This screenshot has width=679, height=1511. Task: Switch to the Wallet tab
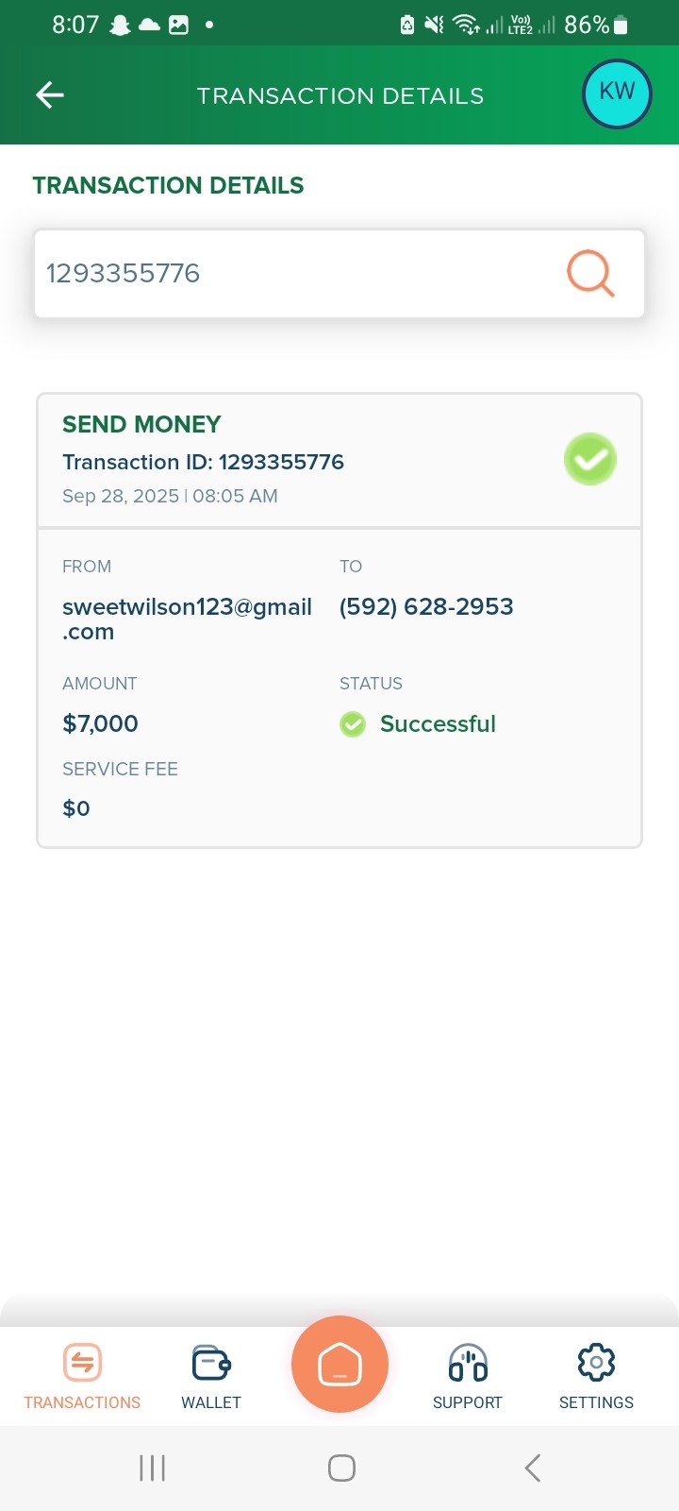pyautogui.click(x=211, y=1376)
